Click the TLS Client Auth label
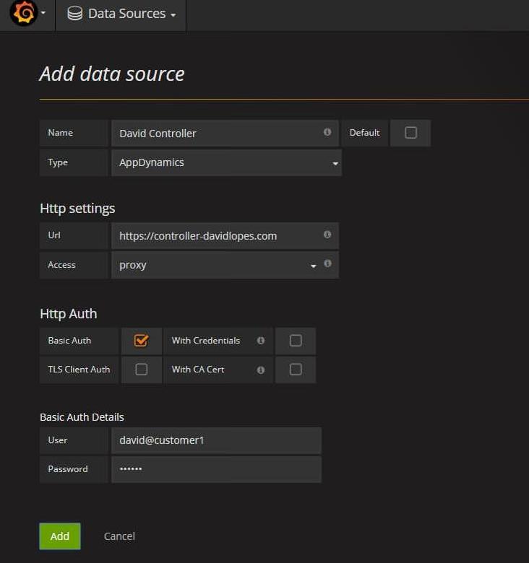The width and height of the screenshot is (529, 563). (79, 369)
